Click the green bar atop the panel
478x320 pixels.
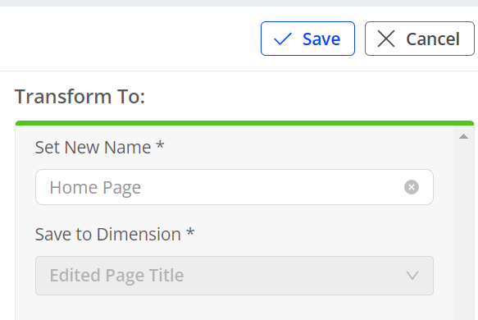(244, 123)
